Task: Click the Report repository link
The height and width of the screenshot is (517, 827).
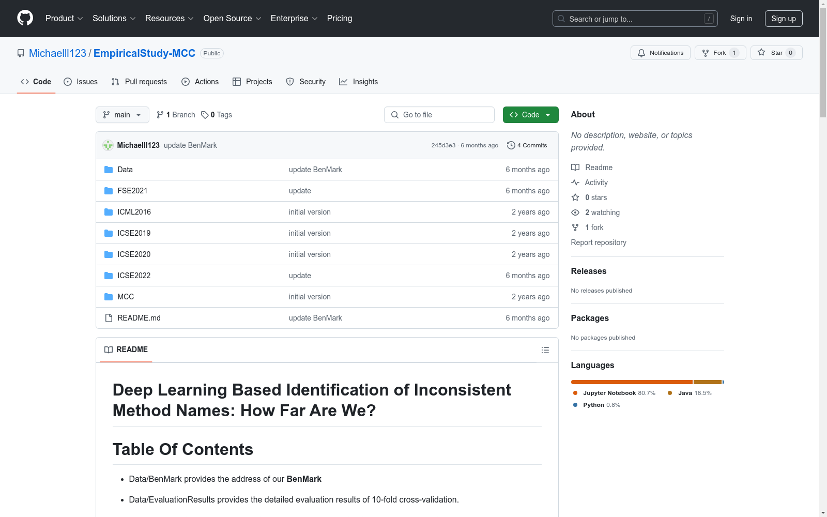Action: (x=599, y=242)
